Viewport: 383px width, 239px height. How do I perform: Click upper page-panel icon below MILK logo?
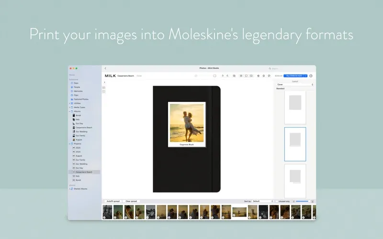tap(104, 87)
